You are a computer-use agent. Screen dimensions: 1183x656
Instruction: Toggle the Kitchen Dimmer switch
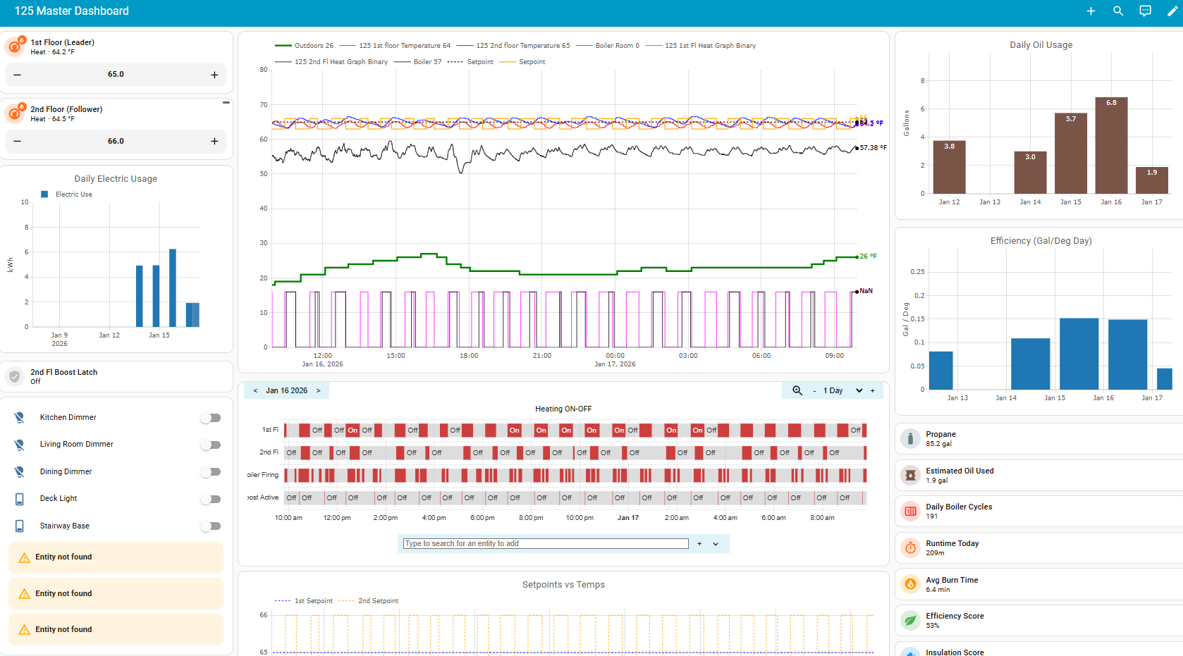[211, 418]
